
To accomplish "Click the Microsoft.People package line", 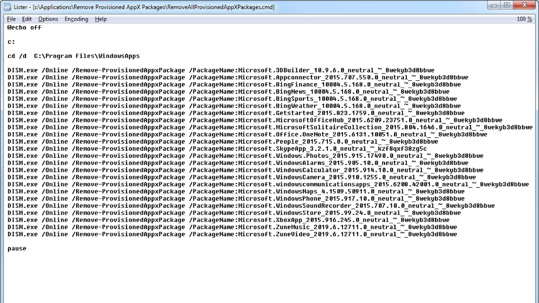I will [x=223, y=142].
